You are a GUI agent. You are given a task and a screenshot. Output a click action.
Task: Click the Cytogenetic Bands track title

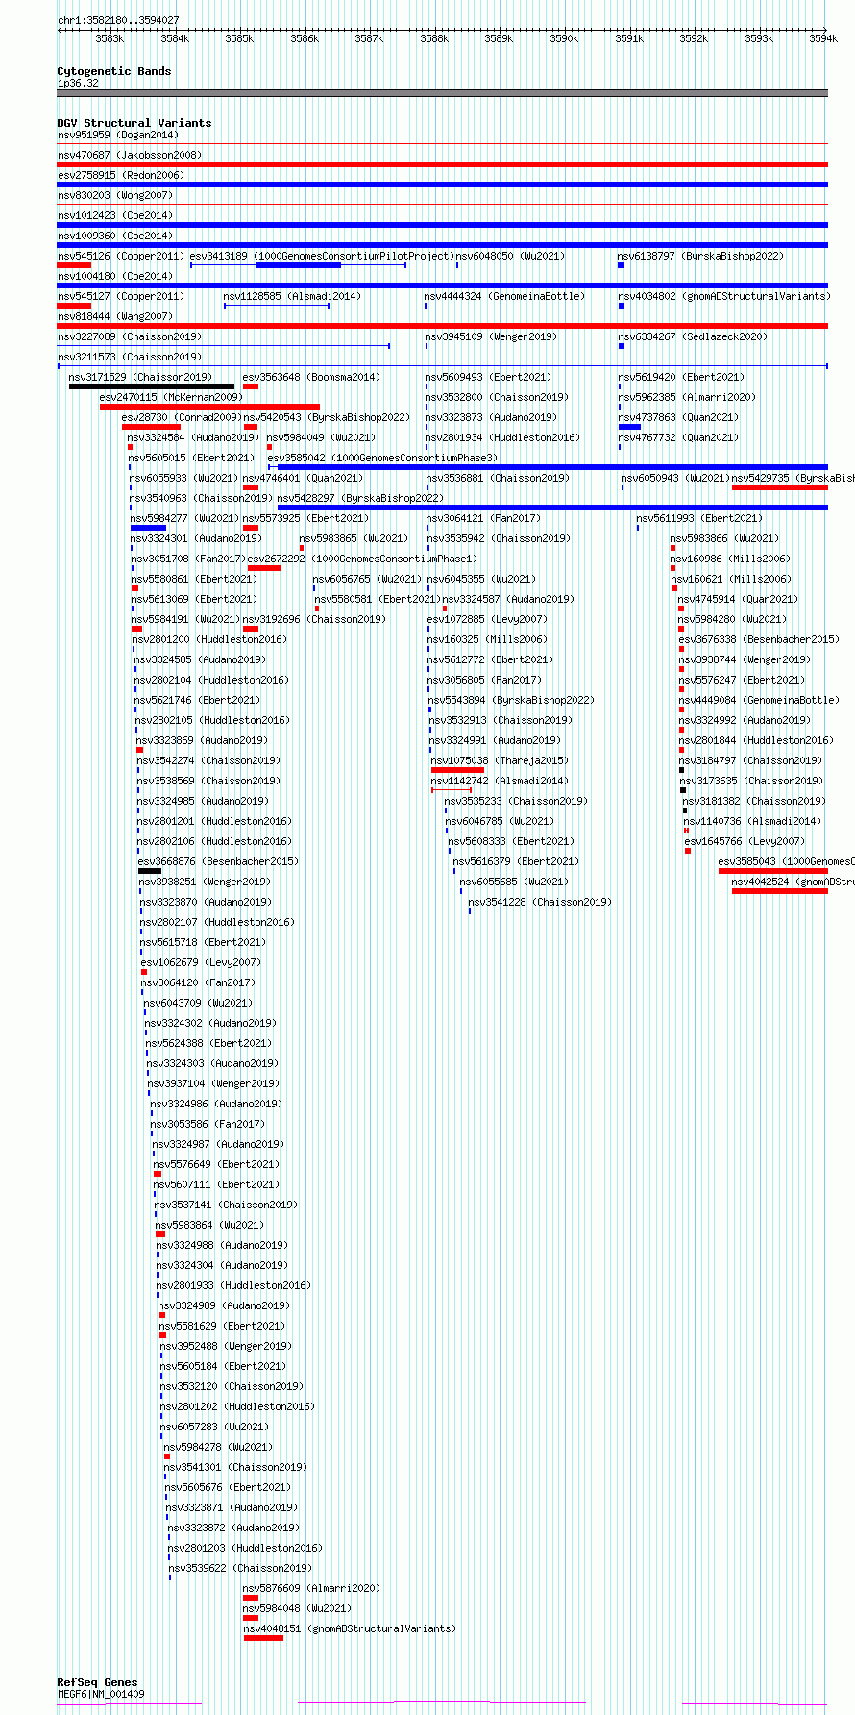pos(114,71)
